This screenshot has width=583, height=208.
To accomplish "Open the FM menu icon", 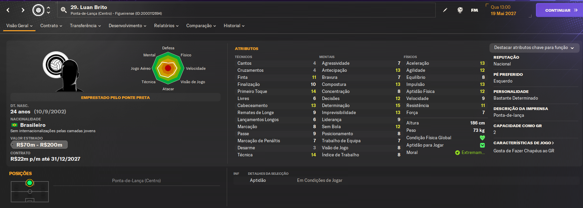I will click(474, 10).
